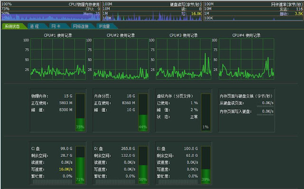Viewport: 304px width, 189px height.
Task: Click the D: disk 繁忙度 0.0% value
Action: click(x=130, y=176)
